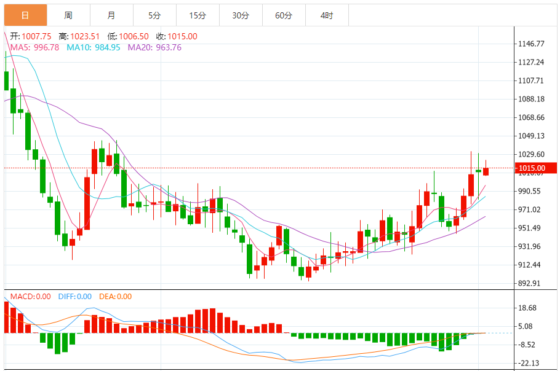Screen dimensions: 560x371
Task: Click the MA20: 963.76 label
Action: [x=154, y=47]
